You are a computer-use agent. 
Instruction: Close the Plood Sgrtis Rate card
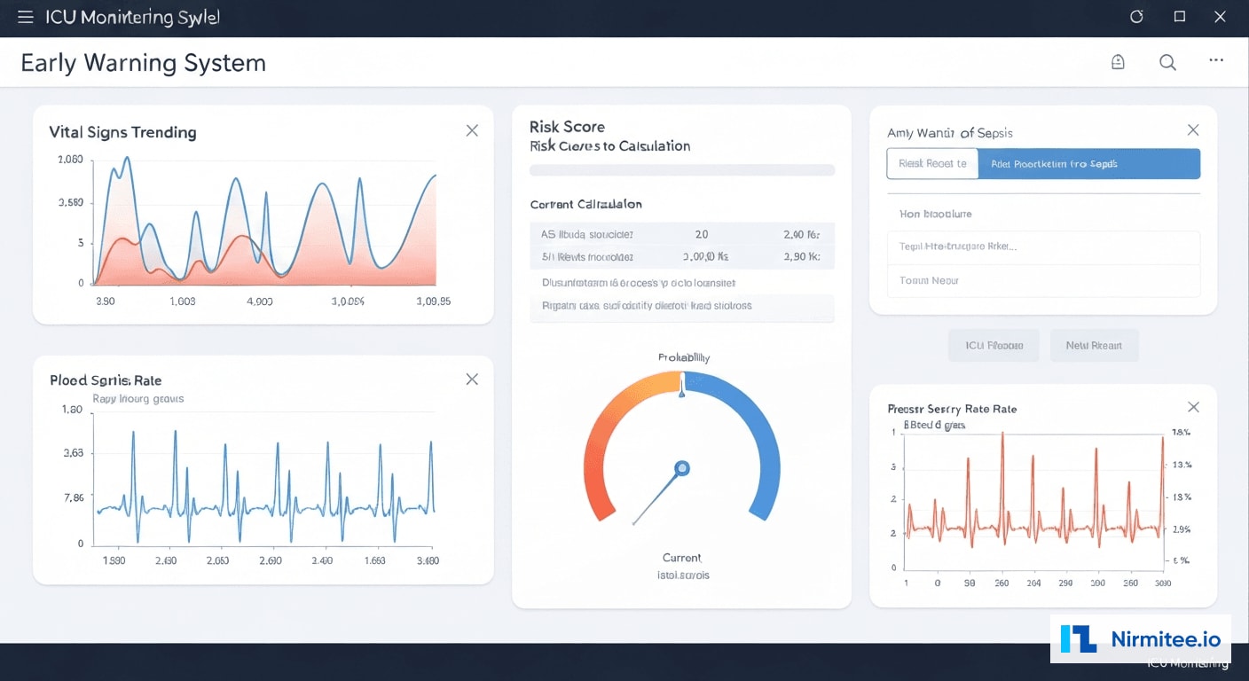click(472, 380)
